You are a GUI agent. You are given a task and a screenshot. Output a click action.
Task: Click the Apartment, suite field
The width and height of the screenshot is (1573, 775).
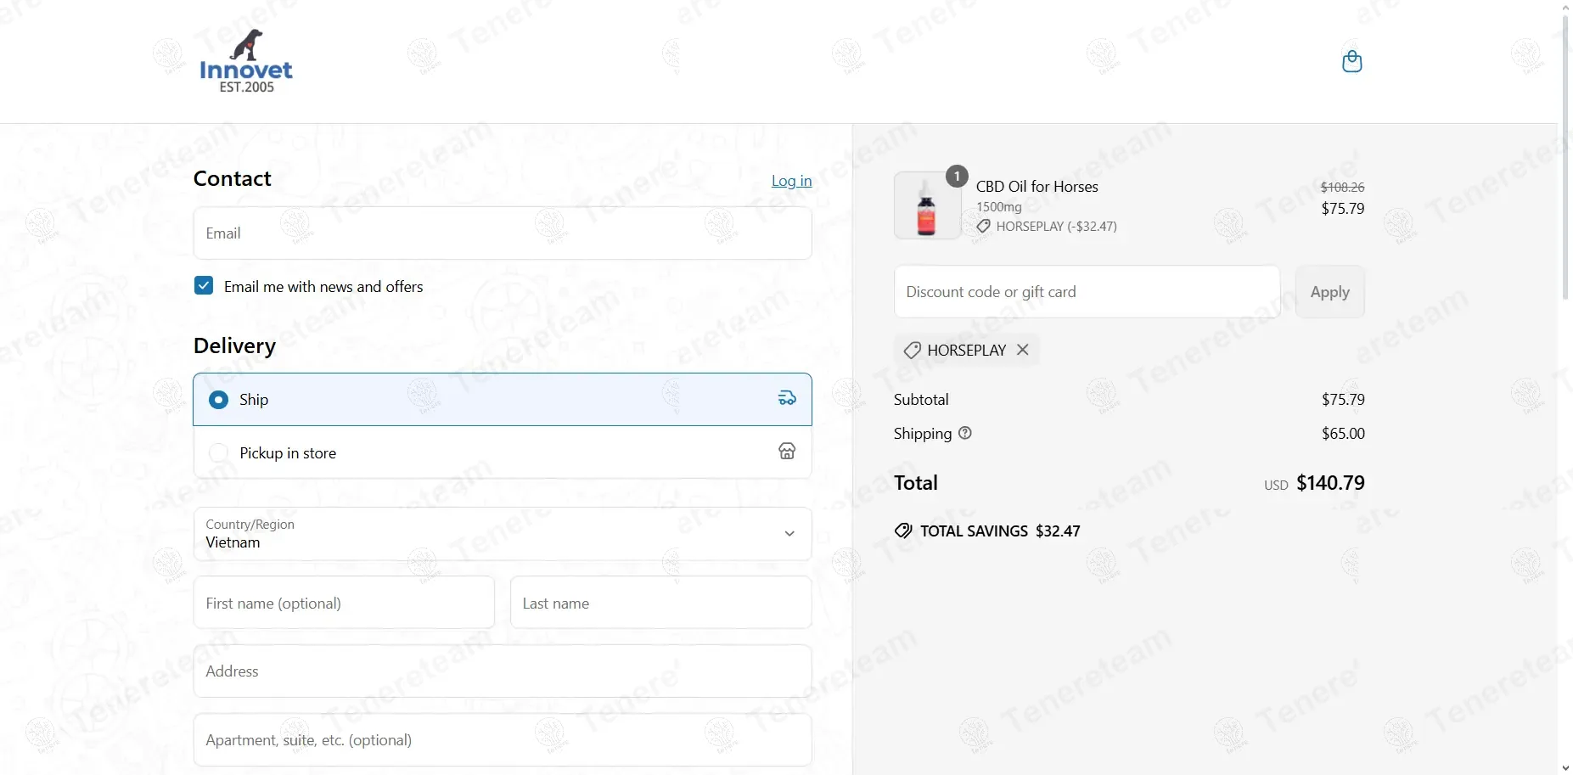pyautogui.click(x=503, y=740)
